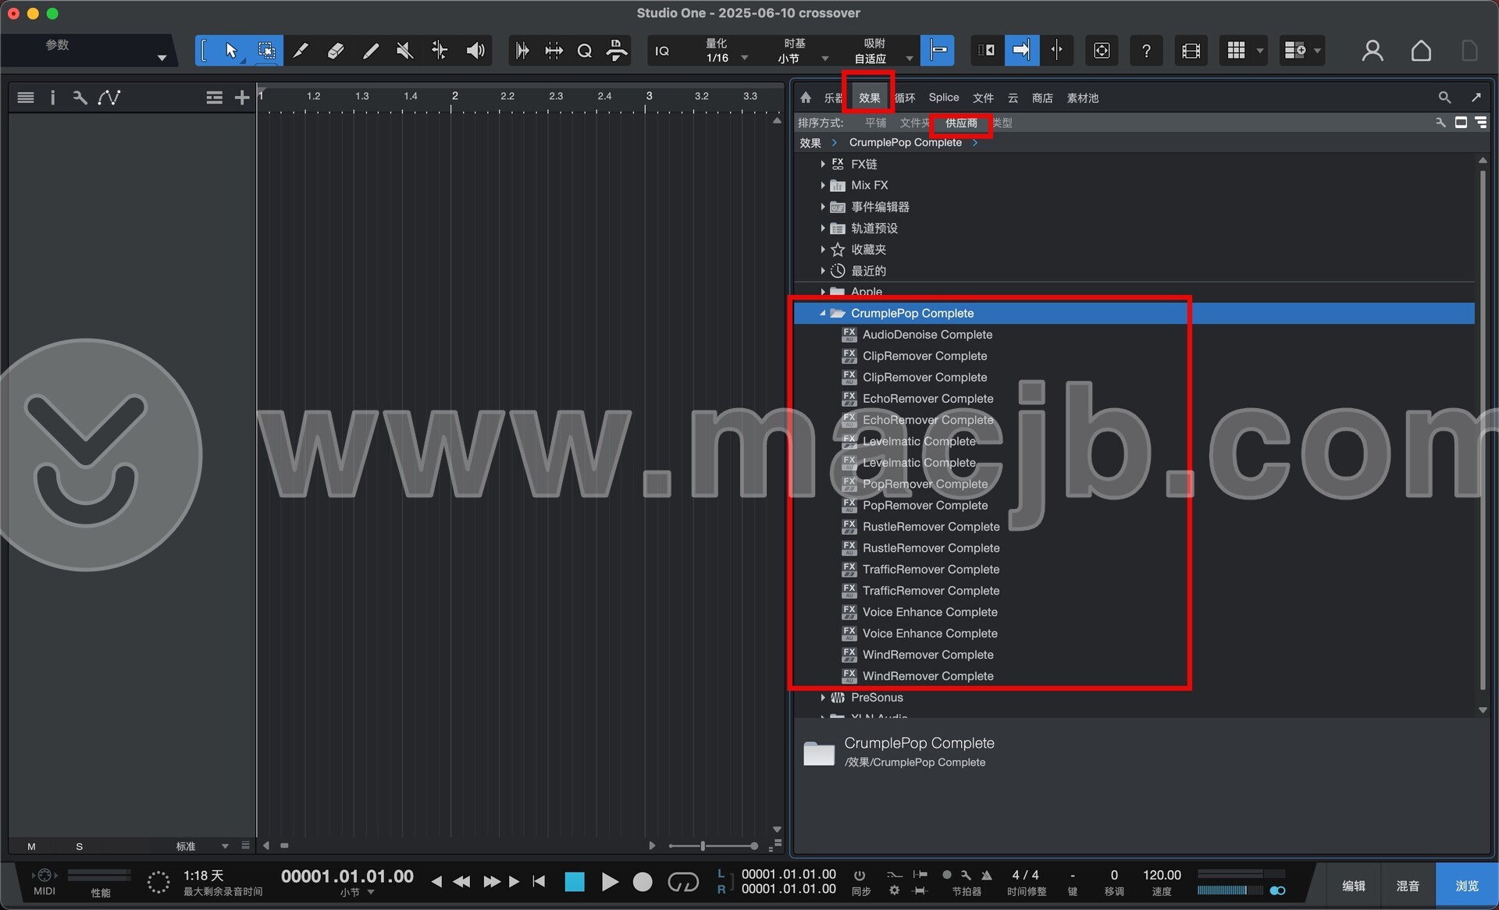Screen dimensions: 1499x910
Task: Switch to the 效果 effects tab
Action: [869, 98]
